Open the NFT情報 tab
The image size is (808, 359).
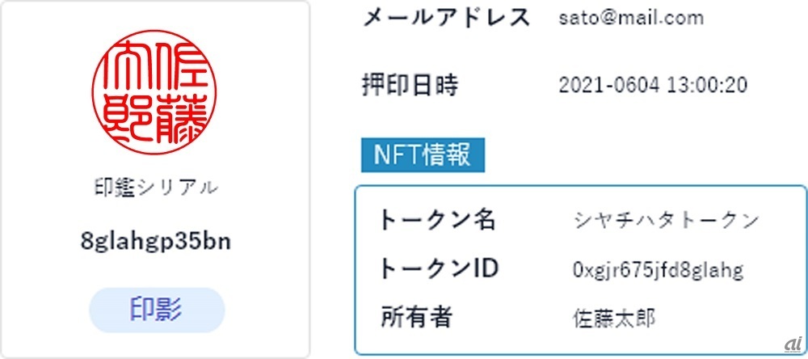click(423, 154)
